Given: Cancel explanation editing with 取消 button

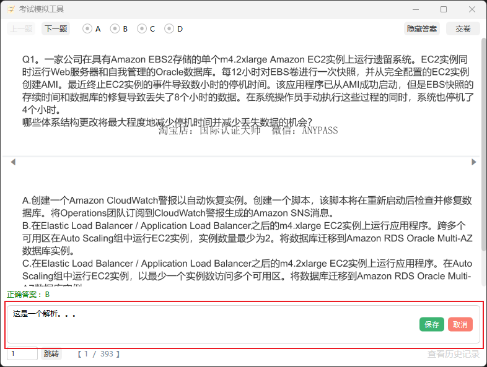Looking at the screenshot, I should (x=460, y=324).
